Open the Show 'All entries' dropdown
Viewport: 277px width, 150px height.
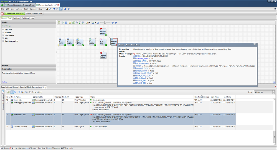tap(273, 92)
